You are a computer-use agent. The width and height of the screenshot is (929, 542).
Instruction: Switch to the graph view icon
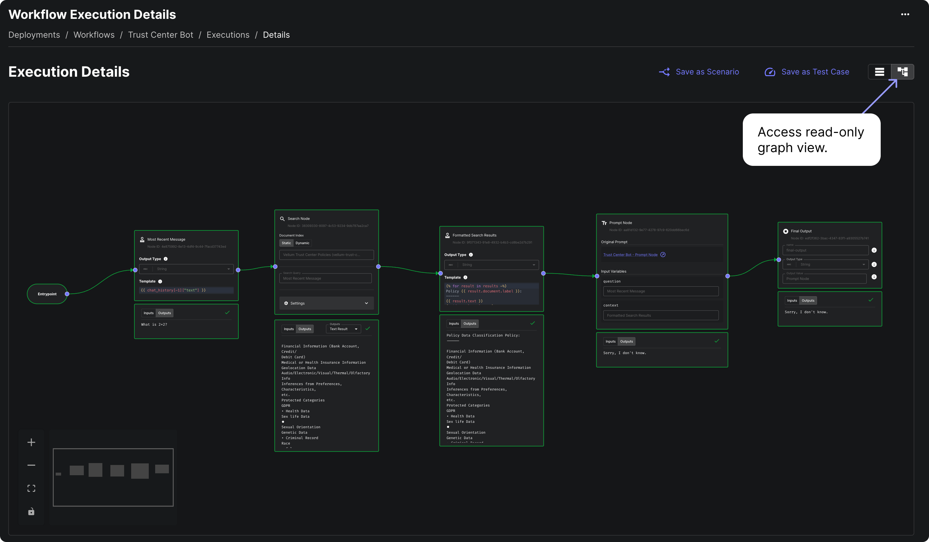[x=902, y=72]
